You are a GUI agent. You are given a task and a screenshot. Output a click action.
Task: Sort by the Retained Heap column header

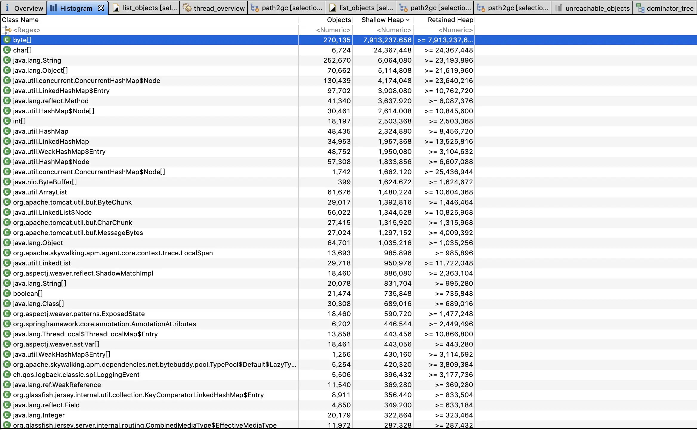pos(450,20)
